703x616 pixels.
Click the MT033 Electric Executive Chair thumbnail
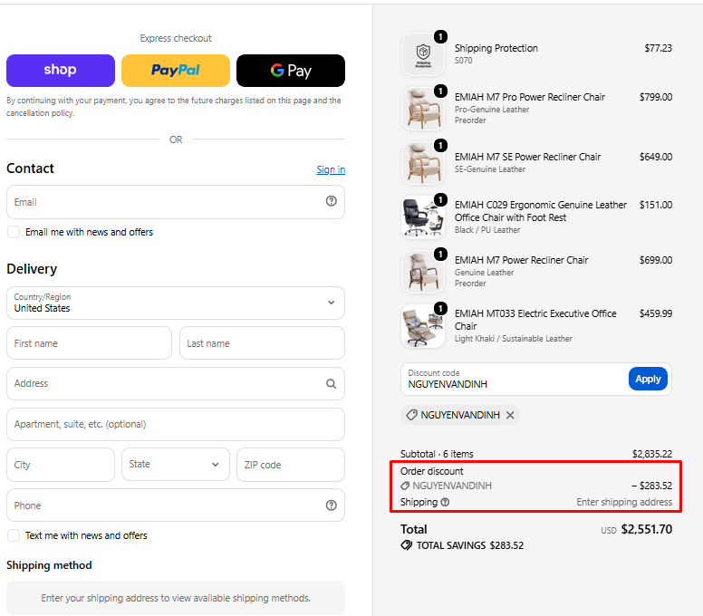423,326
